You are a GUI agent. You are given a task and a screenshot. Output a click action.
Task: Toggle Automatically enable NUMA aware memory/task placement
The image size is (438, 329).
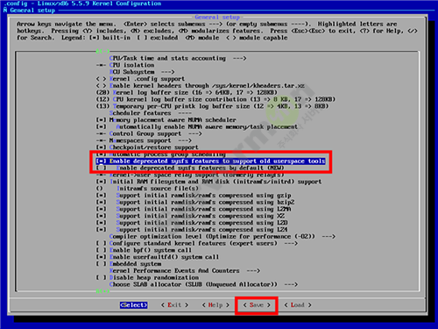[x=196, y=127]
